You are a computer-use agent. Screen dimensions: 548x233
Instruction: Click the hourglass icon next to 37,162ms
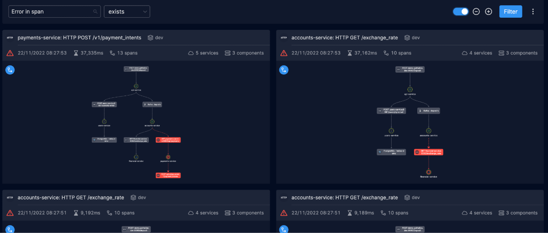point(350,53)
